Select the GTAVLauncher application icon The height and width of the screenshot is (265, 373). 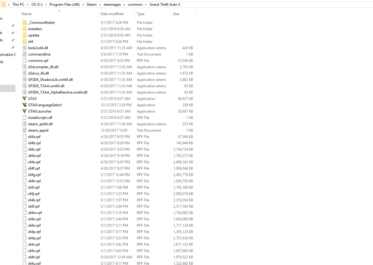[x=24, y=111]
